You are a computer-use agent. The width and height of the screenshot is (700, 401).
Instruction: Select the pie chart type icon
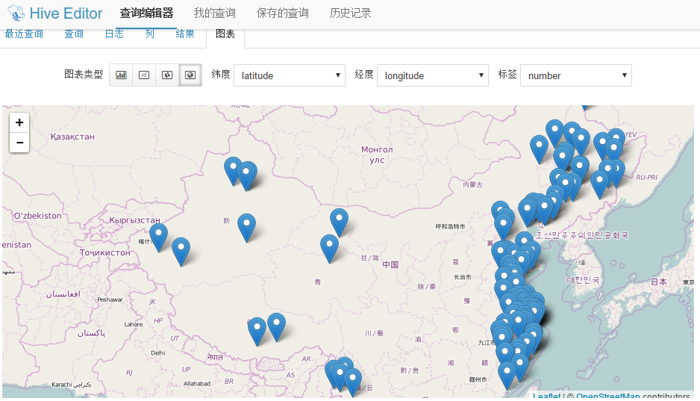167,75
